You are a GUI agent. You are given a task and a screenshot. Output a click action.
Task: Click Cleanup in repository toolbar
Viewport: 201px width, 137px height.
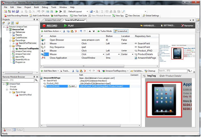tap(150, 71)
